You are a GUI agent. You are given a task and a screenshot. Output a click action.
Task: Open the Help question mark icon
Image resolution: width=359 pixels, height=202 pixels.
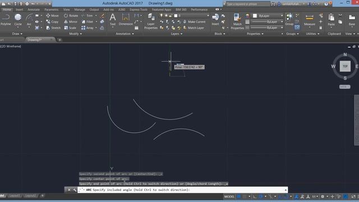(x=326, y=4)
